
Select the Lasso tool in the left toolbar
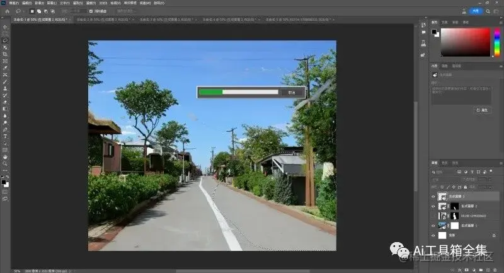point(5,40)
